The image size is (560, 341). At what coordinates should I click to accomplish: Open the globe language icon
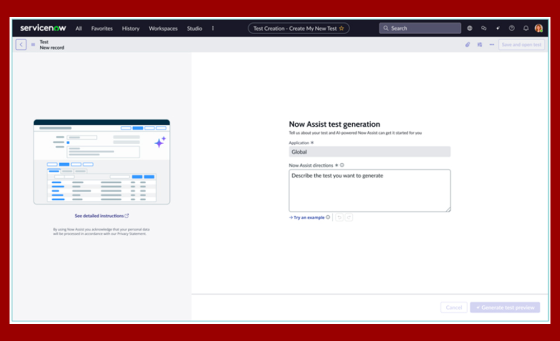[x=469, y=28]
